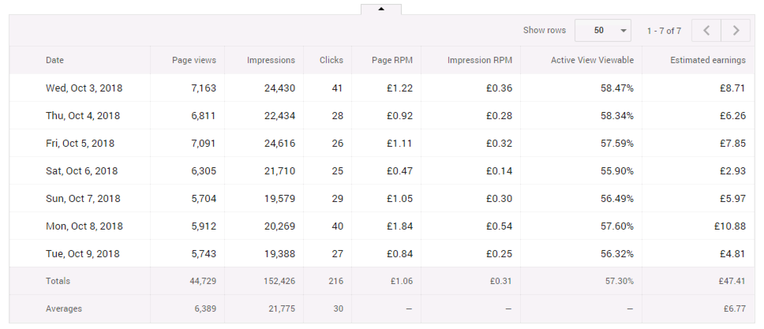Click the 1 - 7 of 7 pagination text
764x329 pixels.
tap(664, 31)
